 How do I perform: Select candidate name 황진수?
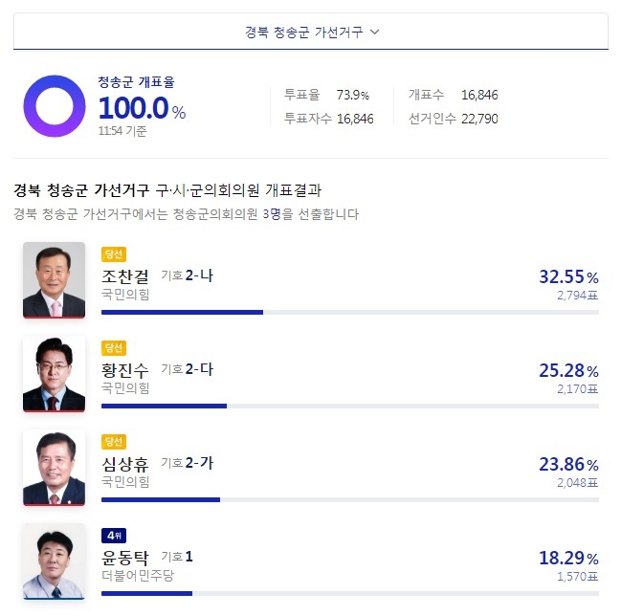125,370
